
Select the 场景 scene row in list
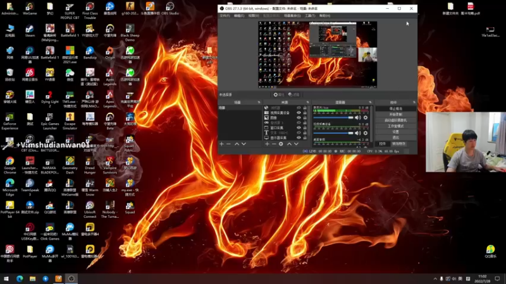point(240,108)
